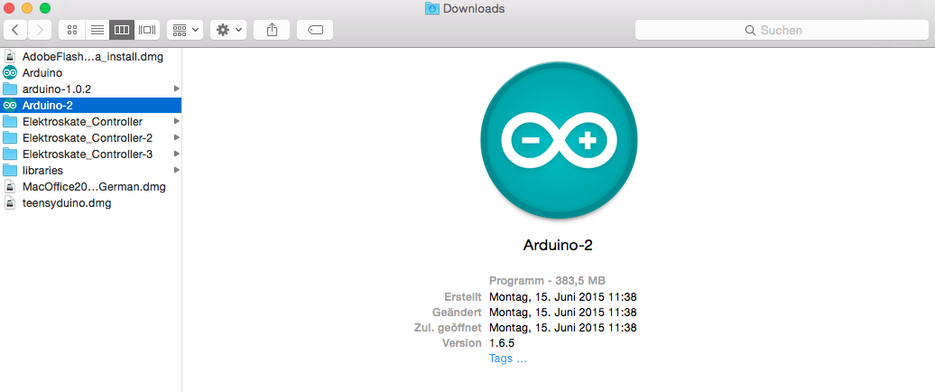The height and width of the screenshot is (392, 935).
Task: Click the version value 1.6.5
Action: (x=502, y=343)
